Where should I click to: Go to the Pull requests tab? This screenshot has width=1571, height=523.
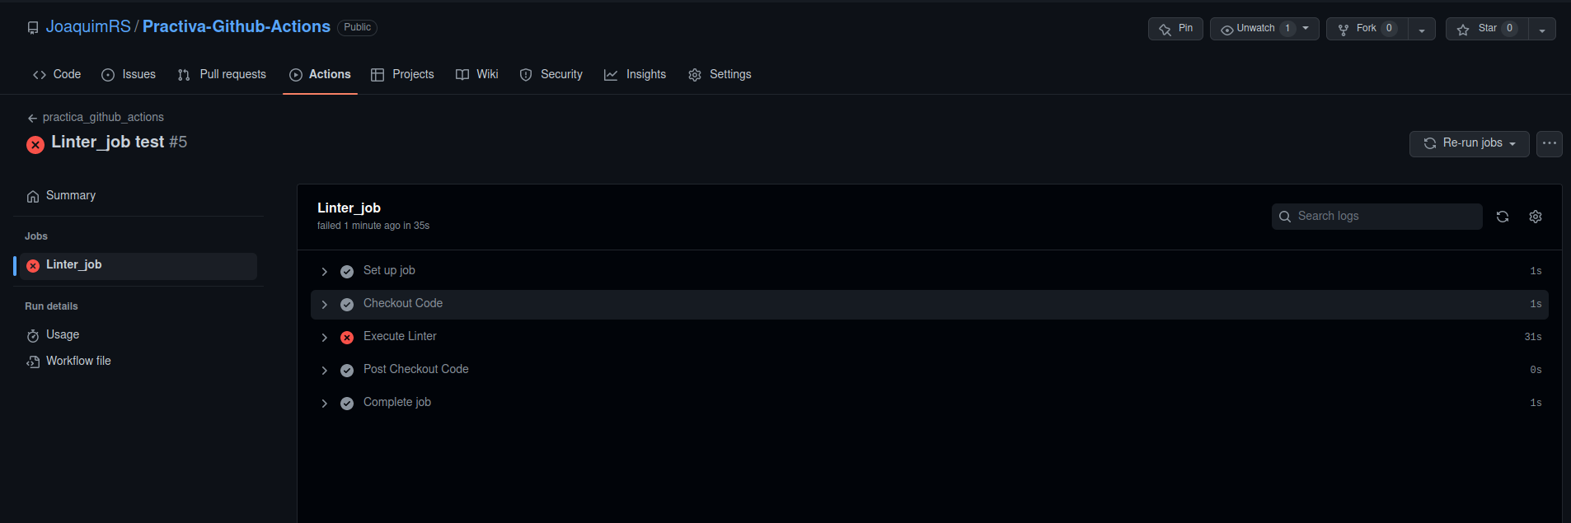222,74
